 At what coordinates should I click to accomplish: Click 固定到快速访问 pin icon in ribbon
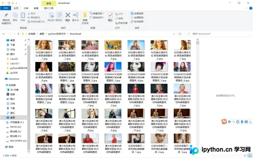[x=6, y=15]
